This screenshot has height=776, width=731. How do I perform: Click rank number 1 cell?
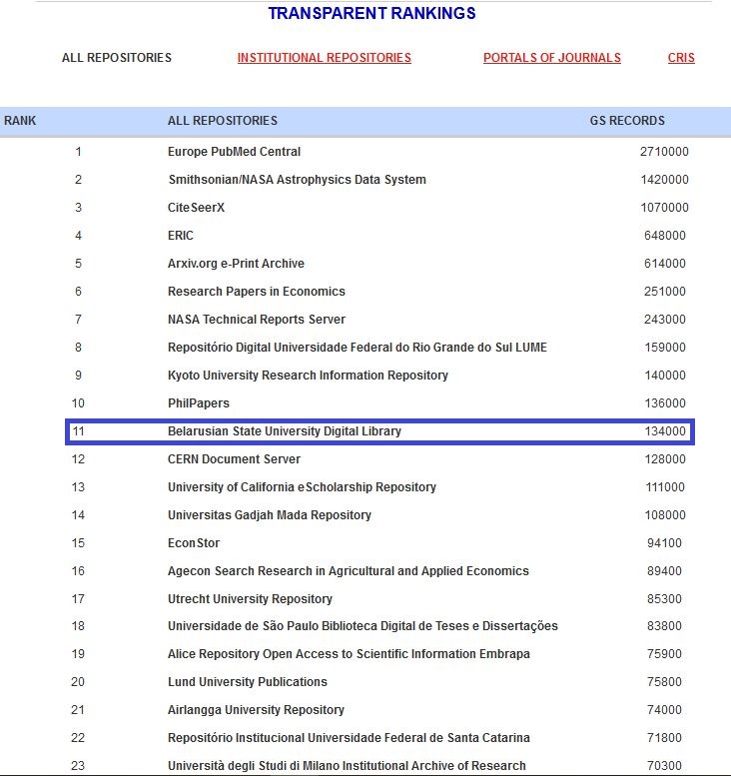pos(78,152)
